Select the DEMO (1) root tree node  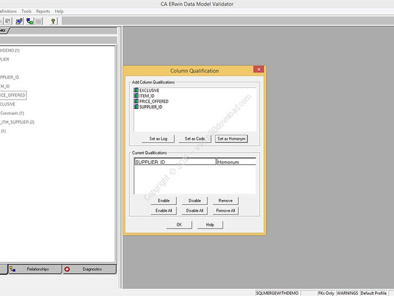(10, 50)
